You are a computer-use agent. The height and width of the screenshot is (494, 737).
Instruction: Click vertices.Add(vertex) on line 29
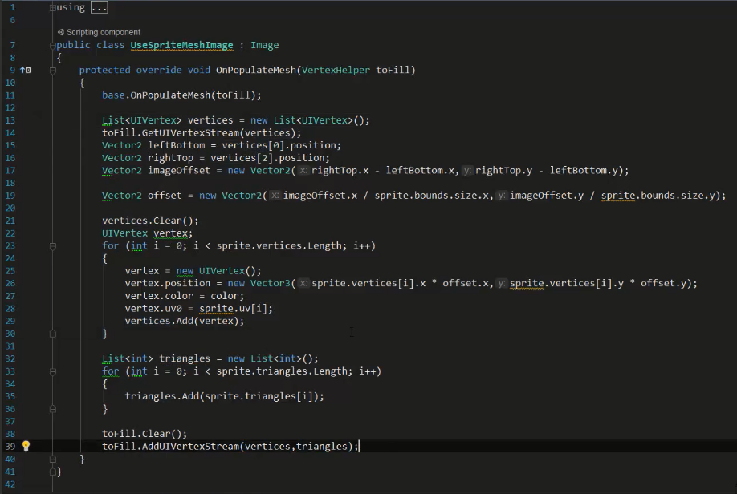coord(185,322)
